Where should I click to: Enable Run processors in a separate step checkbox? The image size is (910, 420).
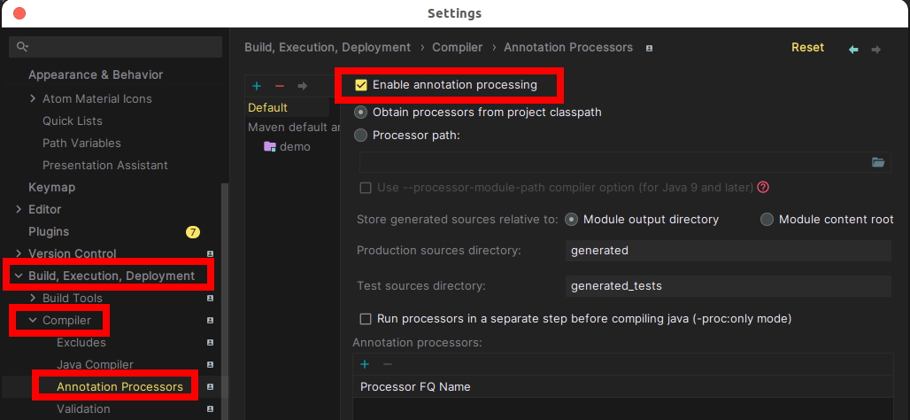[366, 319]
